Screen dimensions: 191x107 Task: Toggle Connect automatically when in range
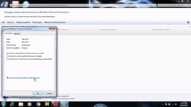pos(7,53)
